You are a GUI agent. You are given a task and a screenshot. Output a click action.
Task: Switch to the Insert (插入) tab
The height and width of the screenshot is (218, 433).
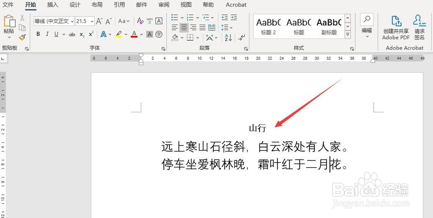point(52,4)
